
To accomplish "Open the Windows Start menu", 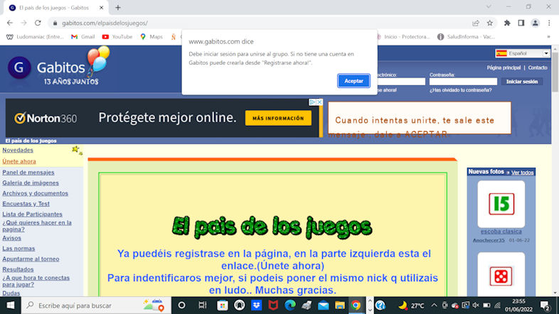I will [x=11, y=305].
